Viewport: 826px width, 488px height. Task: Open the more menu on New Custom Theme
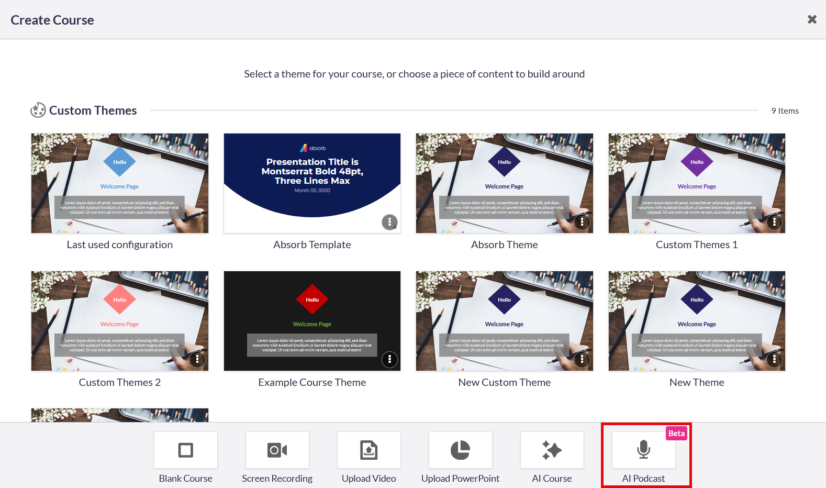[x=582, y=360]
